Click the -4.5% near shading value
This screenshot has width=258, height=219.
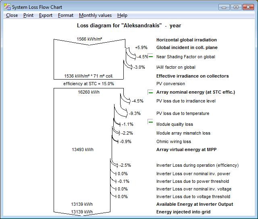pyautogui.click(x=142, y=57)
